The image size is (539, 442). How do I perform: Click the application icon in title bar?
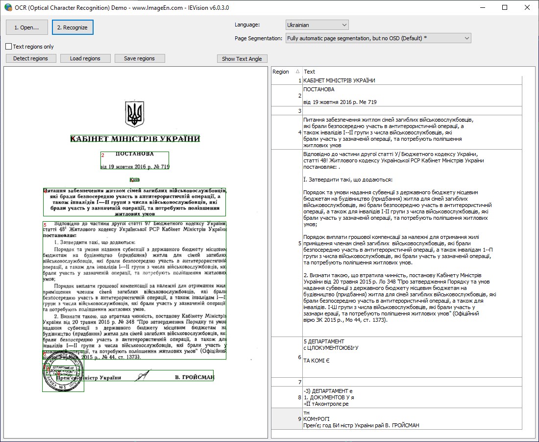tap(8, 7)
